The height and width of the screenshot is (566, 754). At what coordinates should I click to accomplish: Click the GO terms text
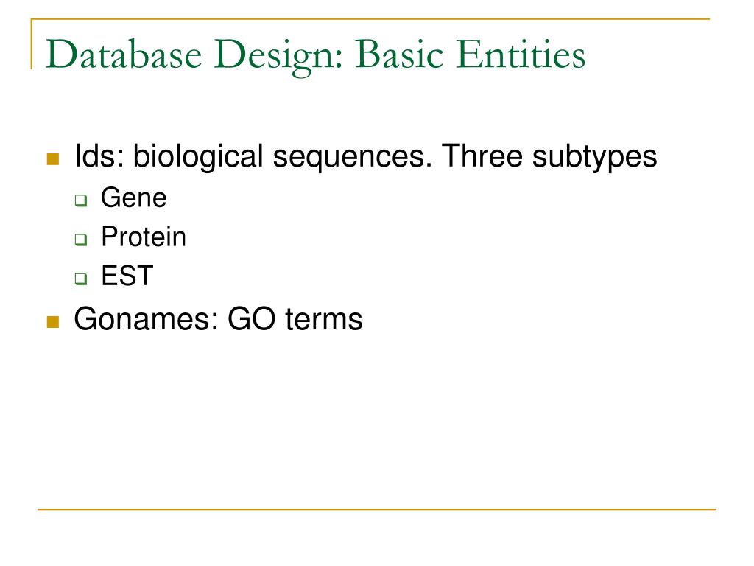[x=295, y=319]
